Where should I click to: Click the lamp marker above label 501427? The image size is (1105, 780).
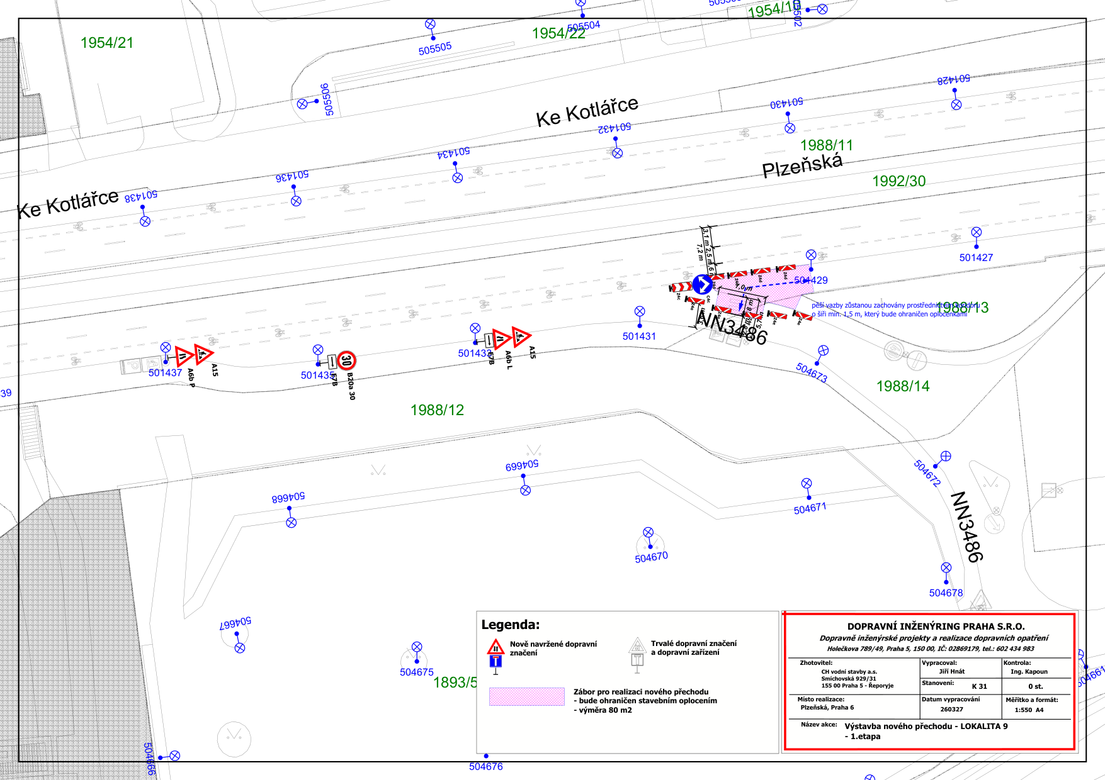(976, 232)
